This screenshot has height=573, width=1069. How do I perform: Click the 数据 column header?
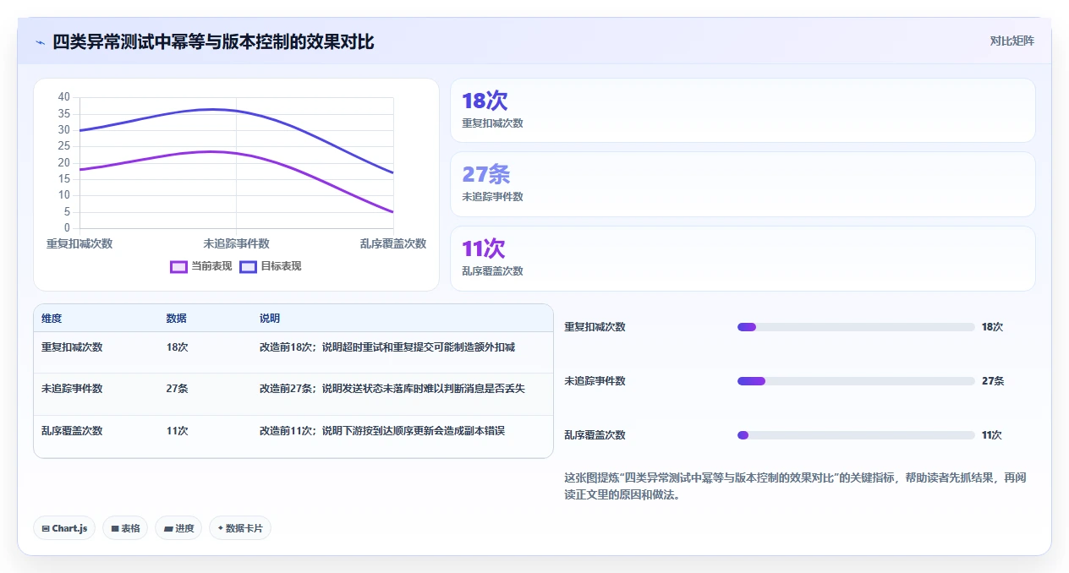(x=177, y=319)
